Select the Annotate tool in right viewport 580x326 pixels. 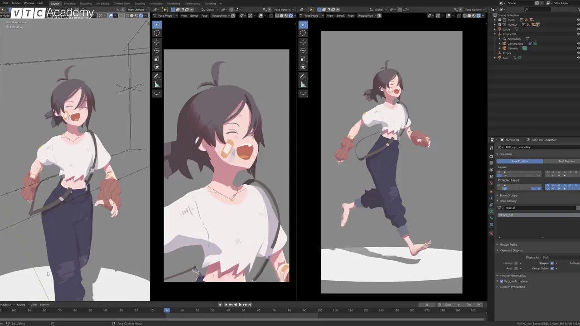[303, 76]
